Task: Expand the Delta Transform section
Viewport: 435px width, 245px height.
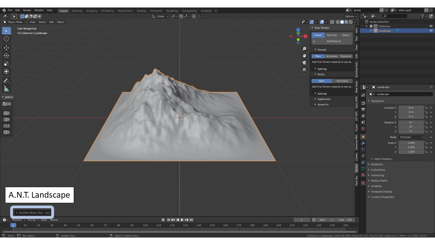Action: point(383,159)
